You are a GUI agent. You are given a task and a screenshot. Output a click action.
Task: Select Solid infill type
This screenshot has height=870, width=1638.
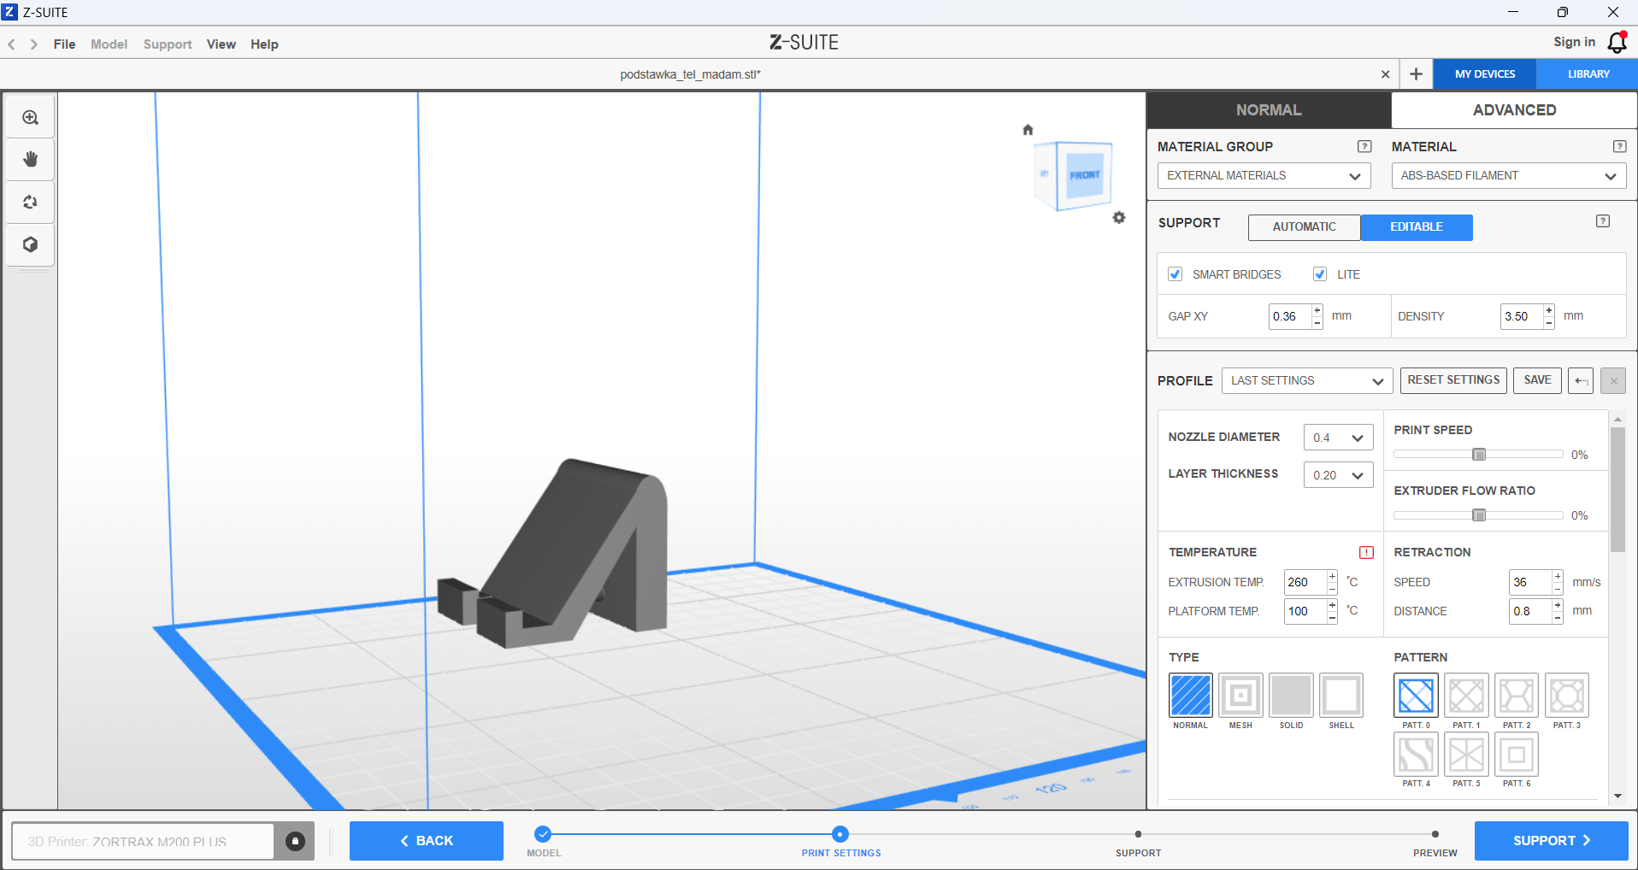[x=1291, y=695]
